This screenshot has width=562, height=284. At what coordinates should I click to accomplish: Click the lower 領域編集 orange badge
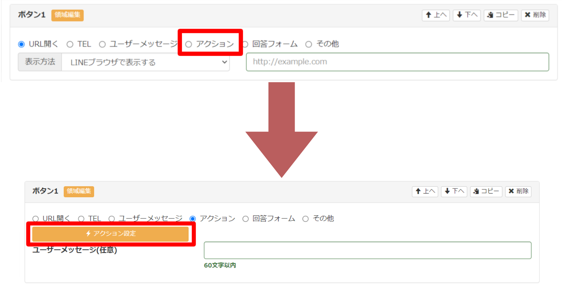point(79,191)
